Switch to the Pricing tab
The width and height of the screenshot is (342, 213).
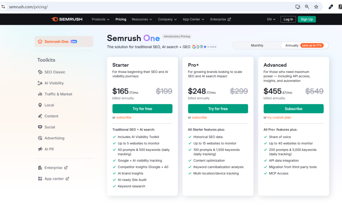[121, 19]
